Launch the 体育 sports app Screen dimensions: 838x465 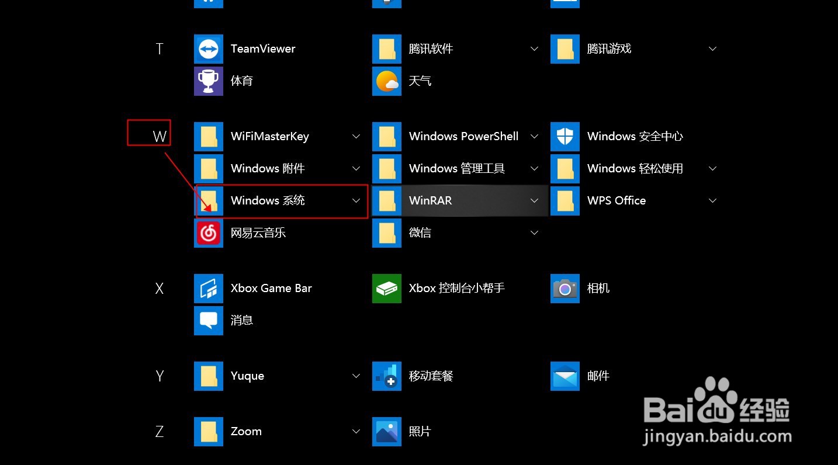[x=242, y=81]
